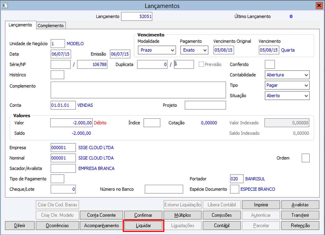Open the Situação dropdown showing Aberto
The height and width of the screenshot is (235, 325).
click(x=287, y=96)
